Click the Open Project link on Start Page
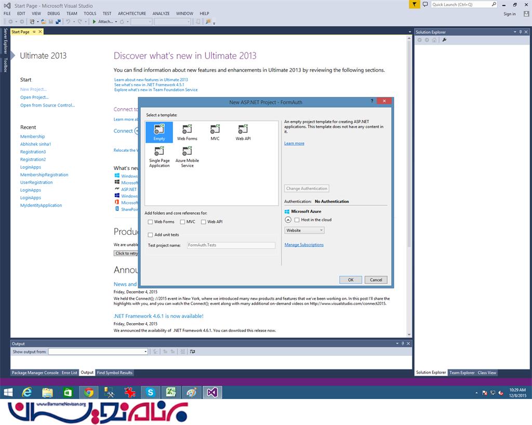This screenshot has width=532, height=425. pos(34,97)
